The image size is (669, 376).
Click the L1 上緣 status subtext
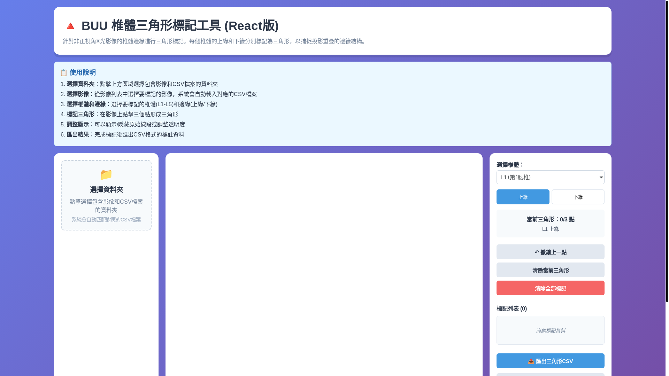551,229
